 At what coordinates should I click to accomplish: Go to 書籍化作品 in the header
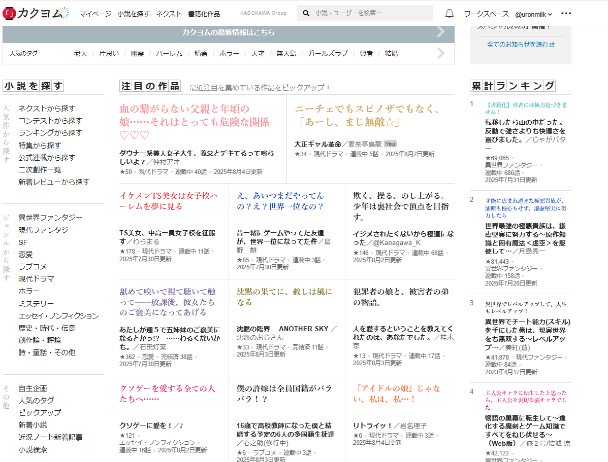pos(204,14)
